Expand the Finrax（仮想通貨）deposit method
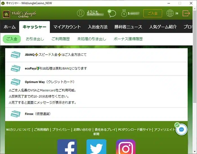This screenshot has width=197, height=154. pos(96,114)
